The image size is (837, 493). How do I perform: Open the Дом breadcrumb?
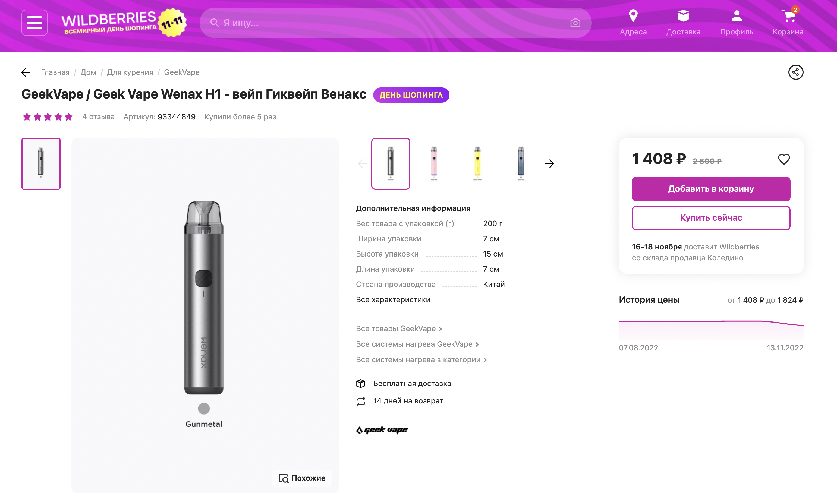pos(88,72)
